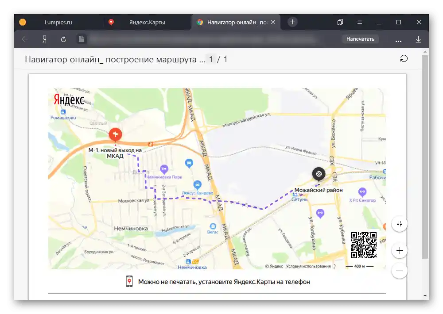Click the Ромашково station icon
This screenshot has width=443, height=314.
63,112
